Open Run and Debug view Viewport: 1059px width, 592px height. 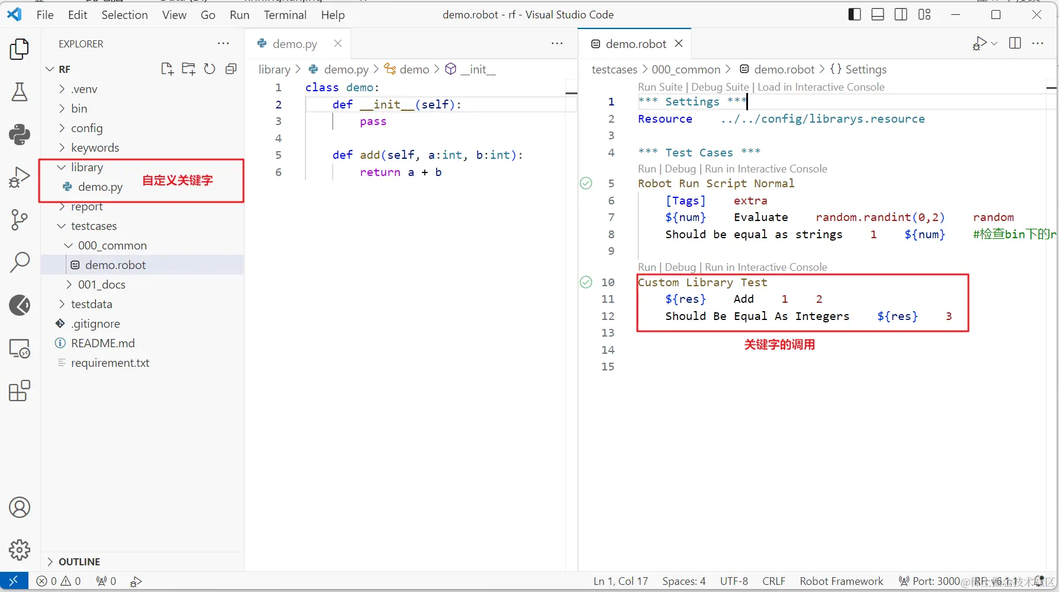(20, 177)
